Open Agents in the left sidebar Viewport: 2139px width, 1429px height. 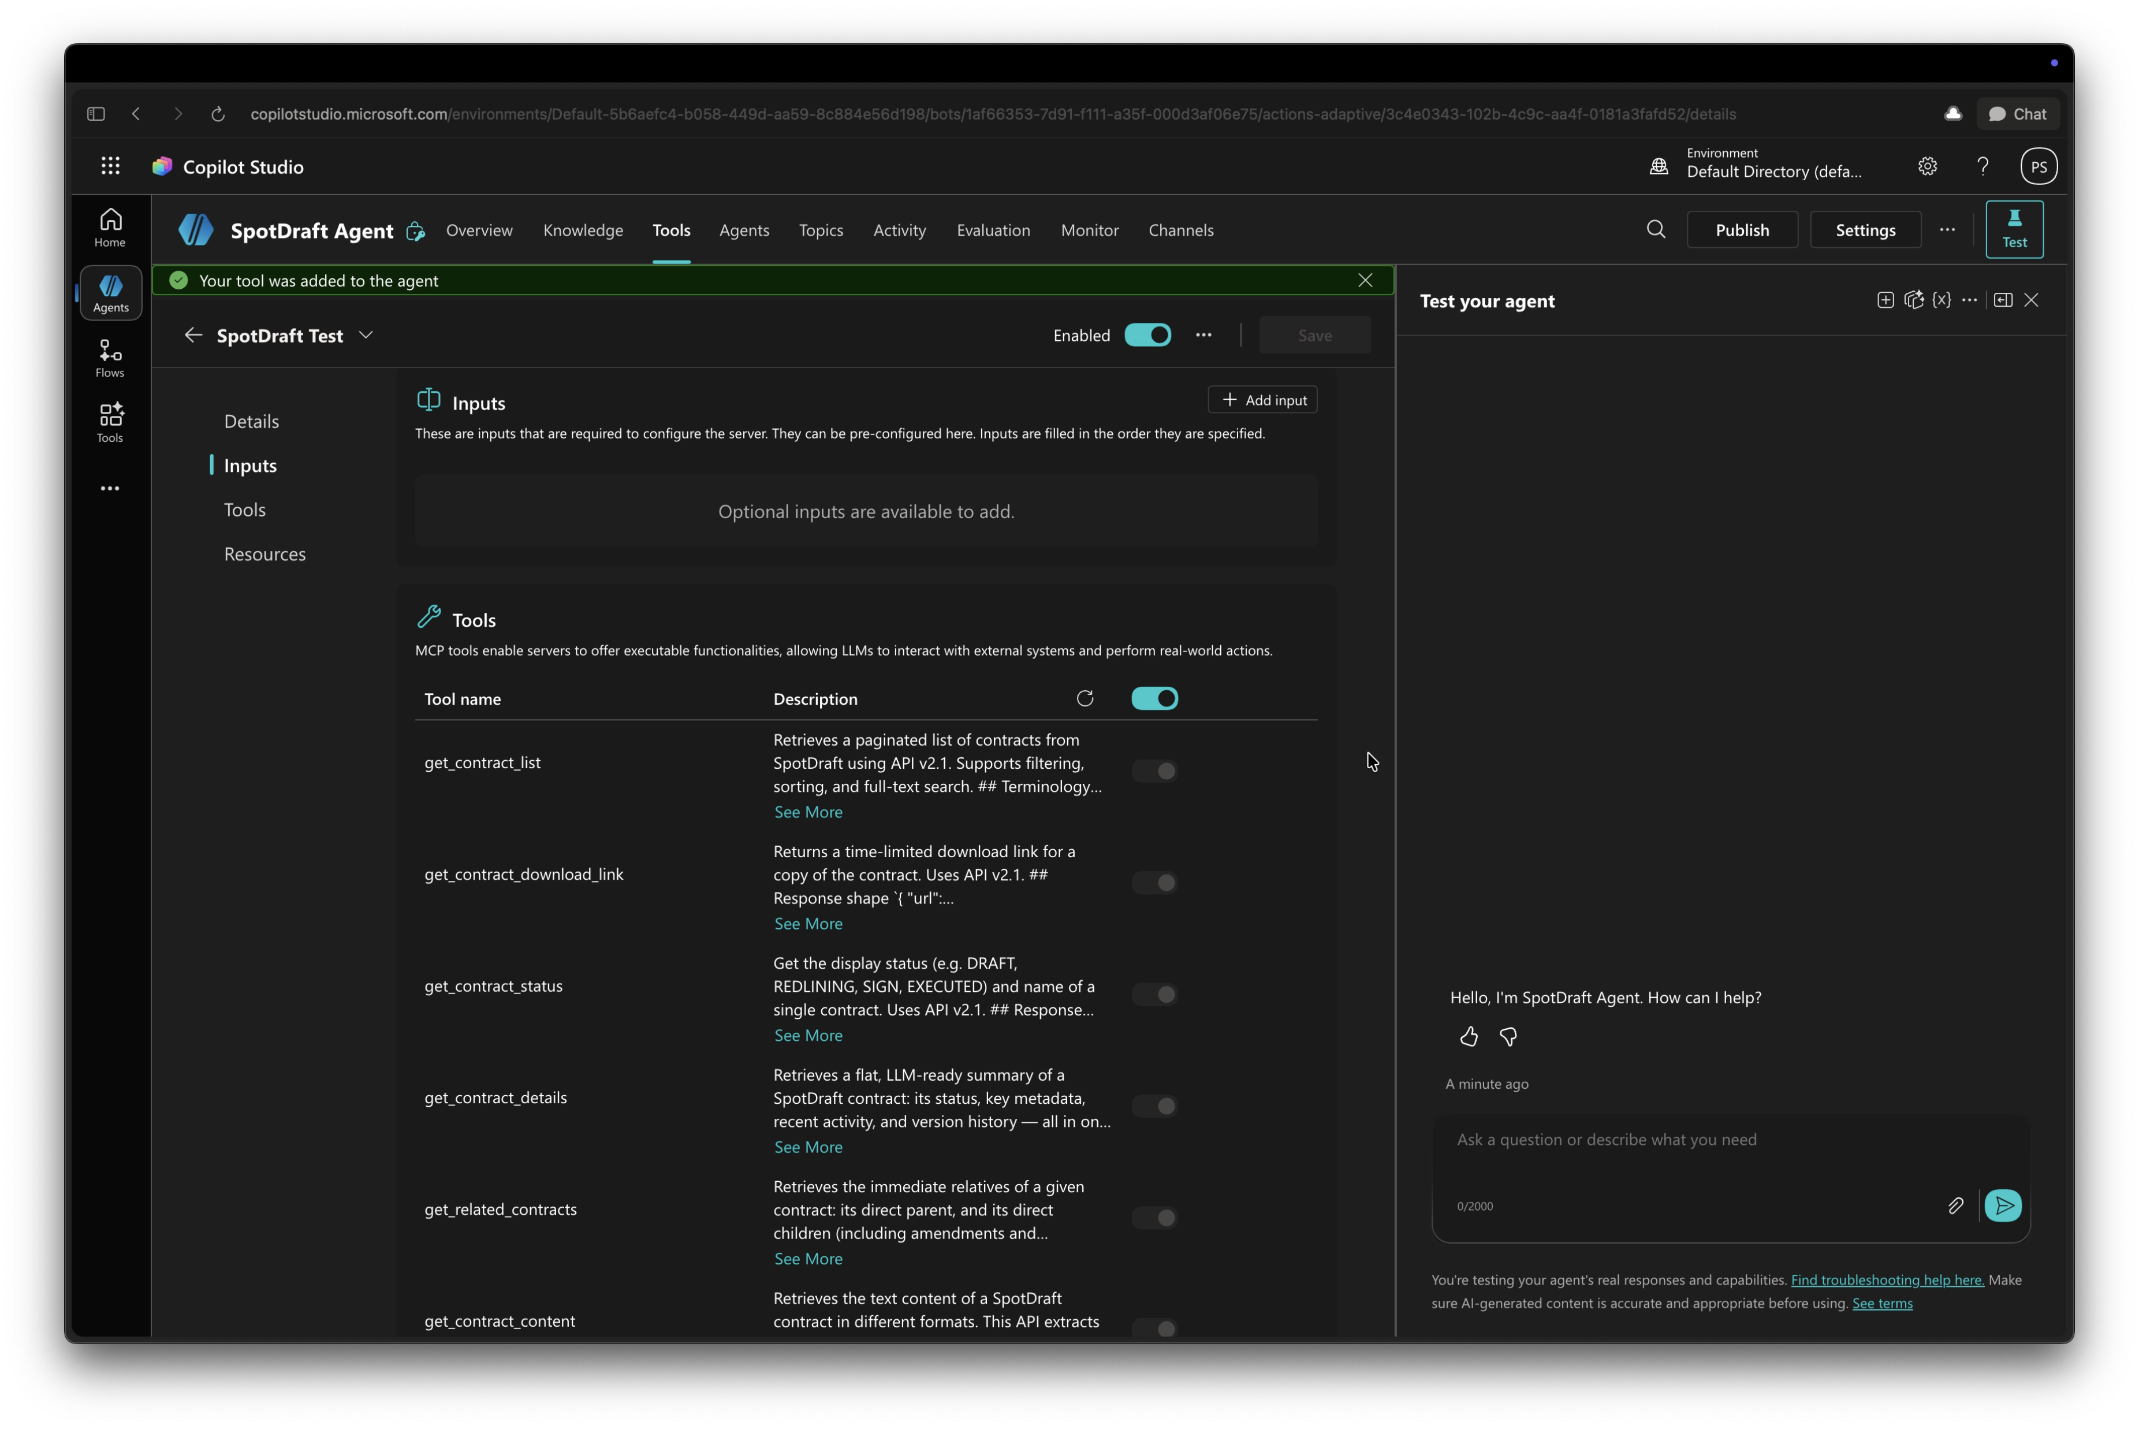(110, 293)
